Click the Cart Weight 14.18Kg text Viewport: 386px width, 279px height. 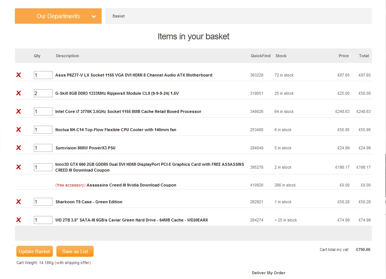(54, 263)
